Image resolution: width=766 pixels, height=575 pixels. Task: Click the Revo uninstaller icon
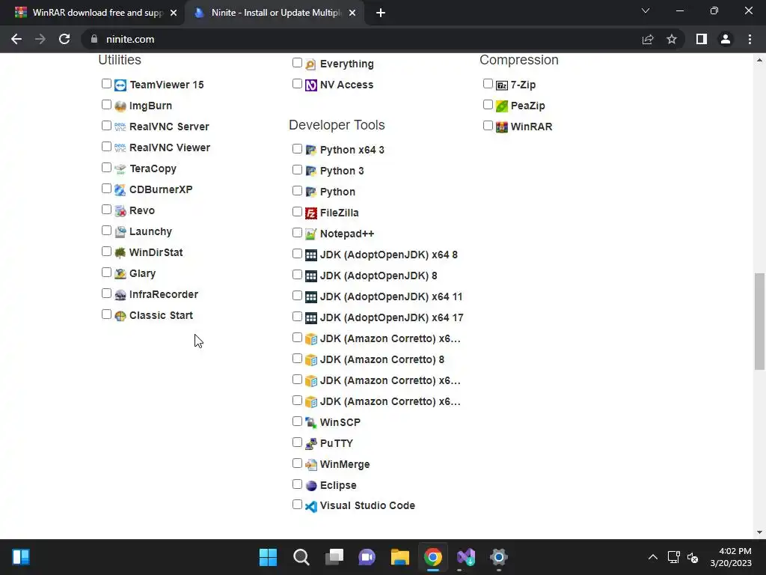point(120,211)
